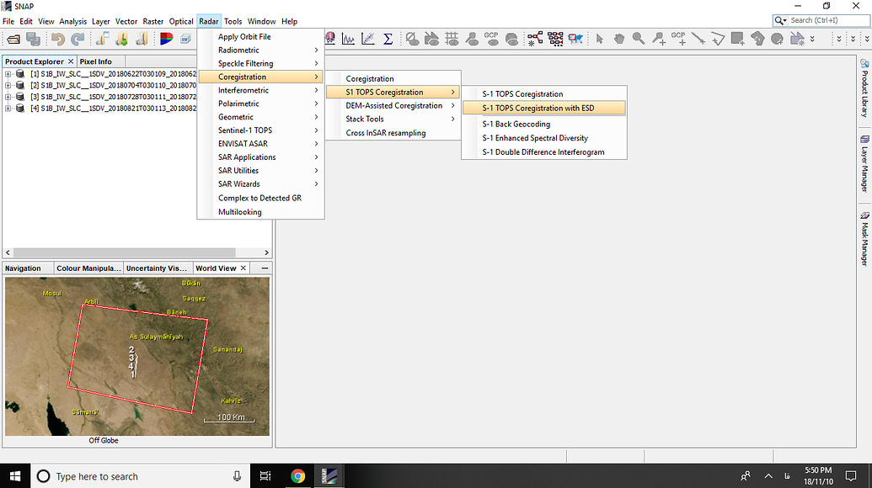Click the RGB image window icon

coord(166,39)
